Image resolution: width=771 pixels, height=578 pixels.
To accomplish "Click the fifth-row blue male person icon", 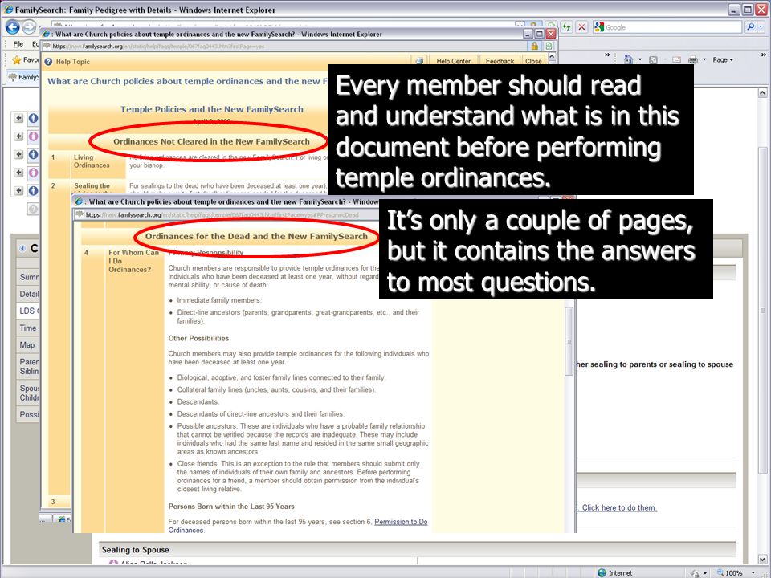I will point(33,191).
